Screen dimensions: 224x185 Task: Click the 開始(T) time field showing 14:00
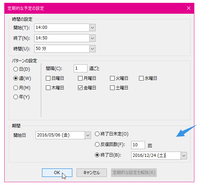62,27
